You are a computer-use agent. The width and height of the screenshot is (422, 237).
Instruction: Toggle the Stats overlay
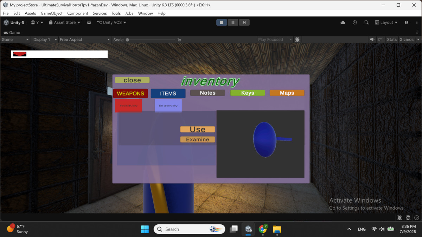[x=392, y=40]
